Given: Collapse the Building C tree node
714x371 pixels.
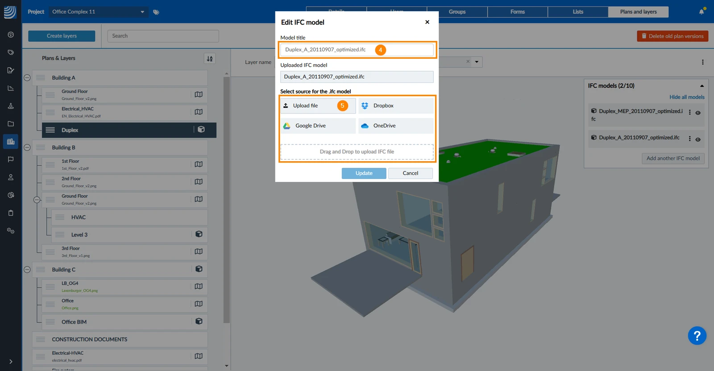Looking at the screenshot, I should coord(27,269).
